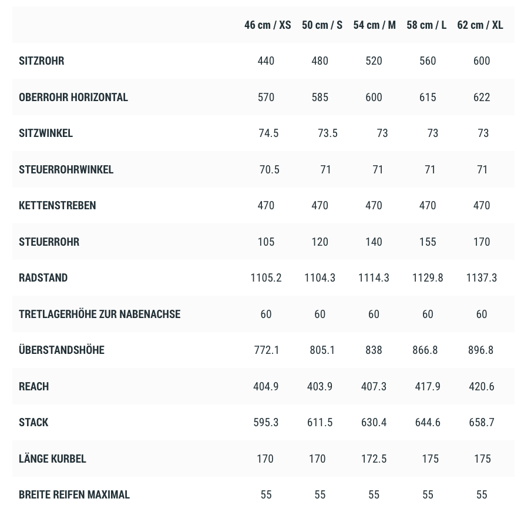Viewport: 531px width, 522px height.
Task: Select the OBERROHR HORIZONTAL row label
Action: [x=73, y=97]
